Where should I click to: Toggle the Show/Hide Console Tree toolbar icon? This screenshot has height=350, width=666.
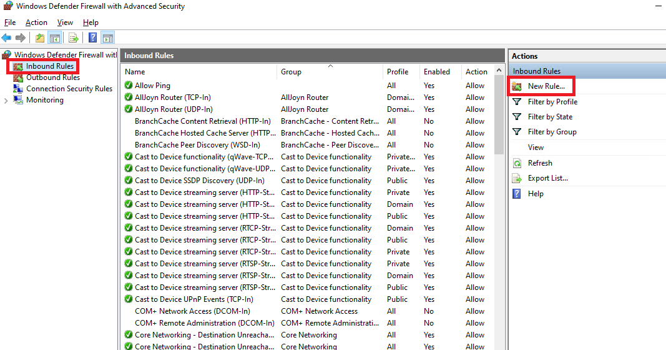55,38
